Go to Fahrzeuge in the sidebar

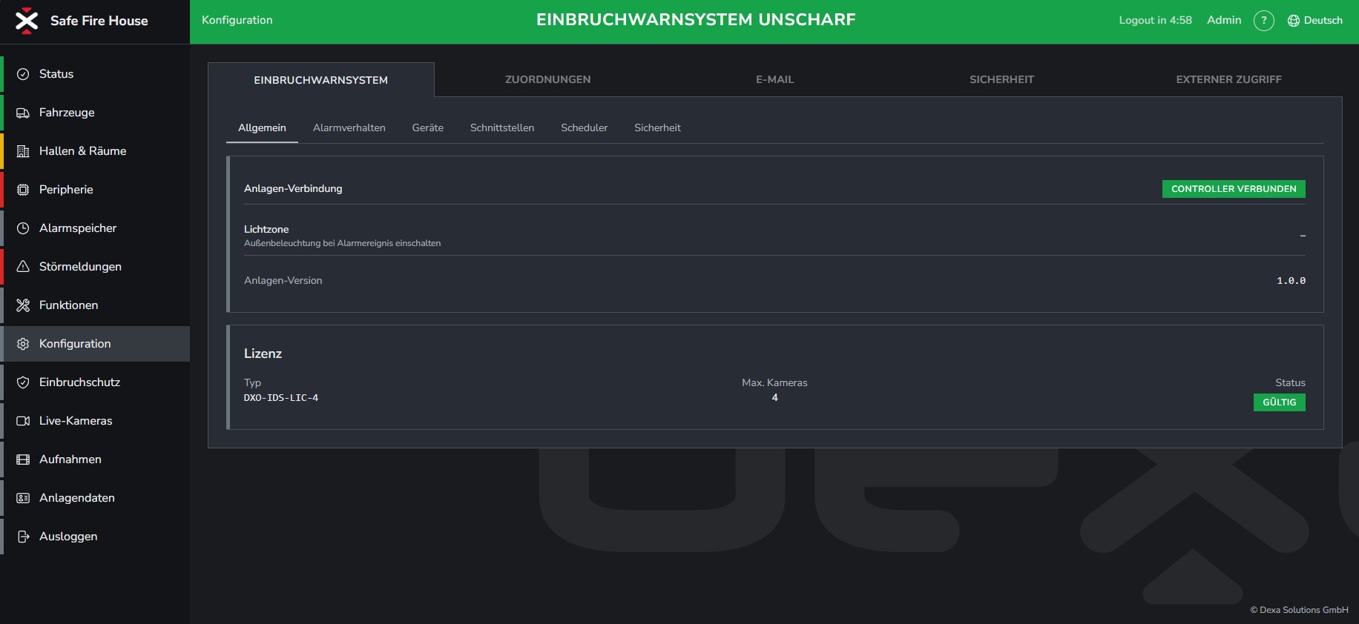coord(95,113)
